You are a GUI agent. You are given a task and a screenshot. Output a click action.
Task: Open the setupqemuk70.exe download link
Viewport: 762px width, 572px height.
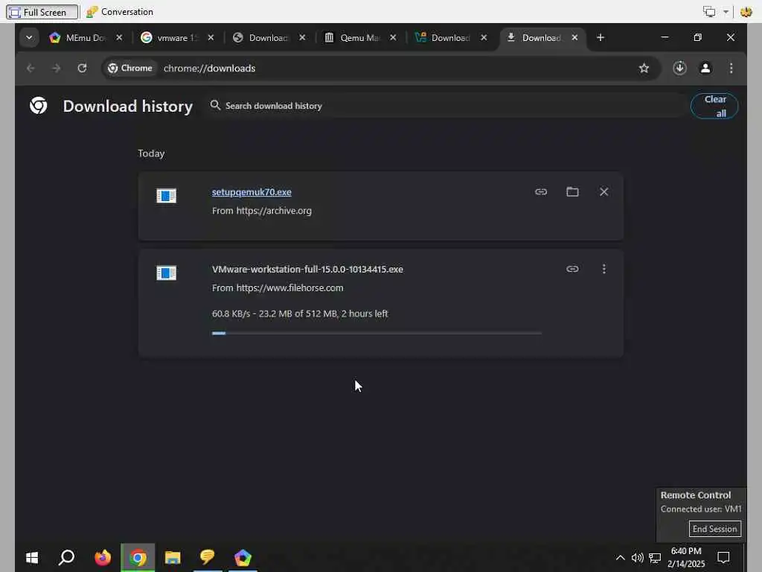pos(252,192)
